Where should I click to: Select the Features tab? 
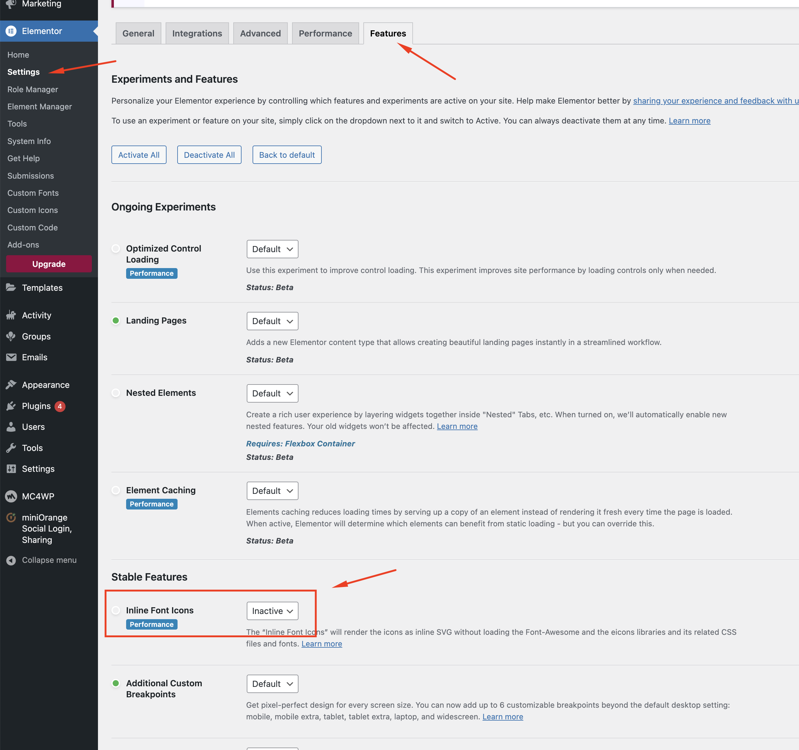388,33
